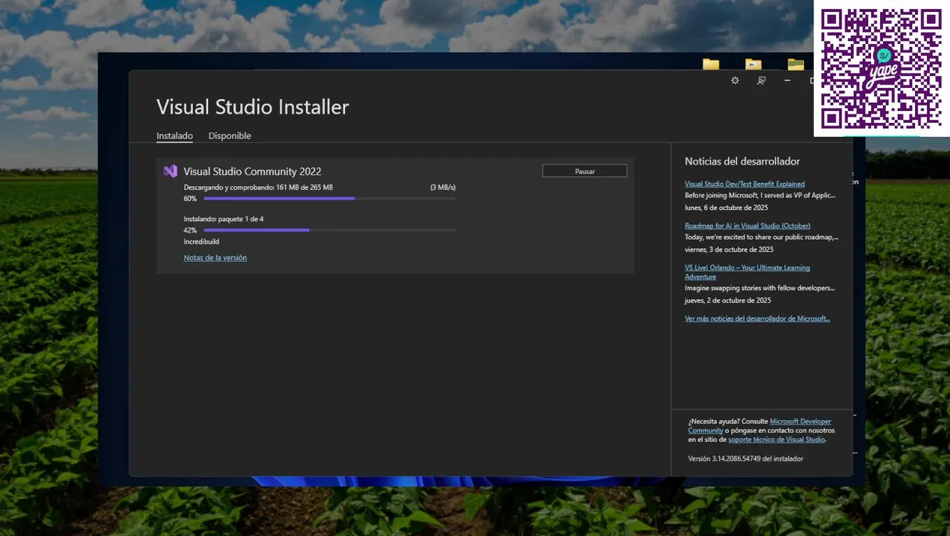Click the 'Incredibuild' package name text
The height and width of the screenshot is (536, 950).
tap(202, 242)
